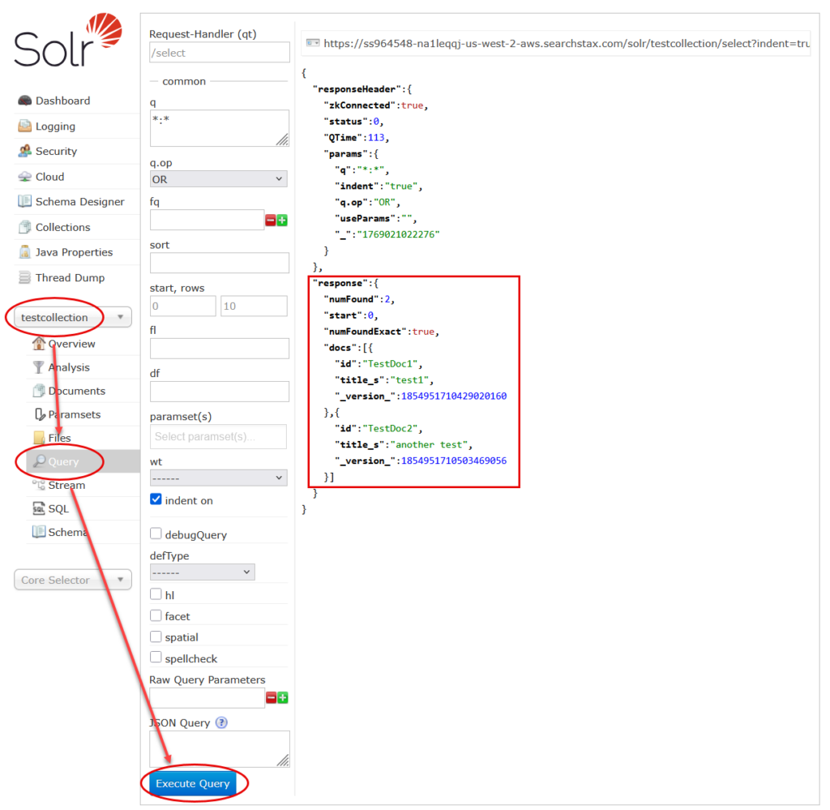
Task: Uncheck the indent on checkbox
Action: (x=156, y=499)
